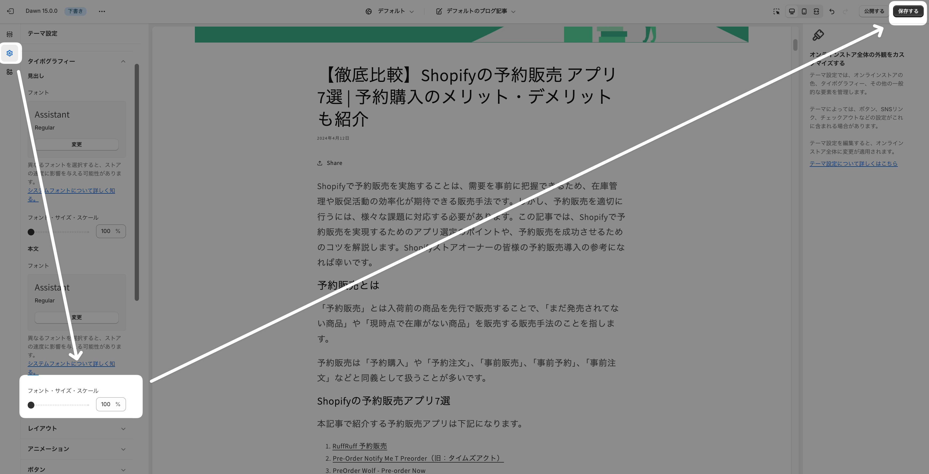Switch to fullscreen preview icon
The width and height of the screenshot is (929, 474).
pyautogui.click(x=816, y=11)
